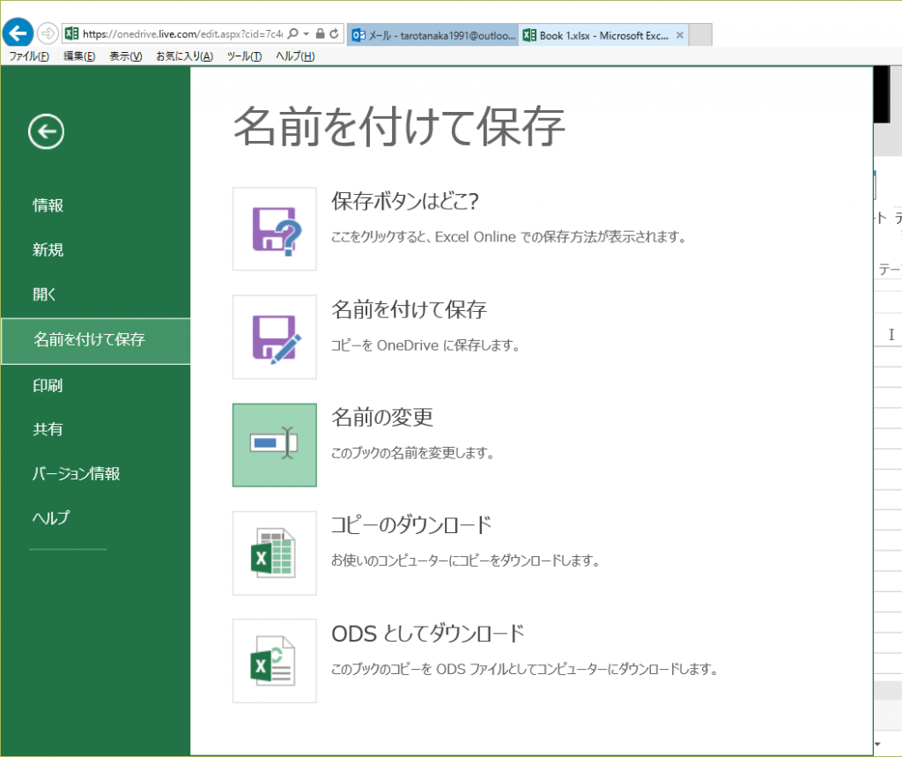Open the ファイル(F) menu
This screenshot has height=757, width=902.
[29, 56]
